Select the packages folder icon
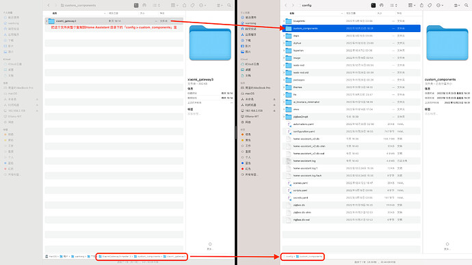The height and width of the screenshot is (265, 472). click(x=289, y=80)
